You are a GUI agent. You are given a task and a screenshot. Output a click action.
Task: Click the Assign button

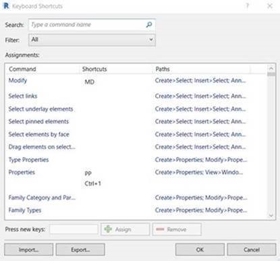tap(125, 229)
